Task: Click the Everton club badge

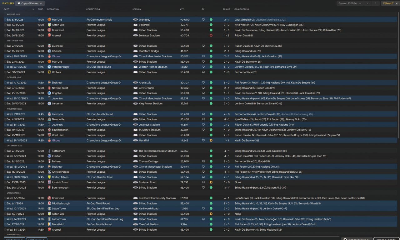Action: tap(49, 156)
